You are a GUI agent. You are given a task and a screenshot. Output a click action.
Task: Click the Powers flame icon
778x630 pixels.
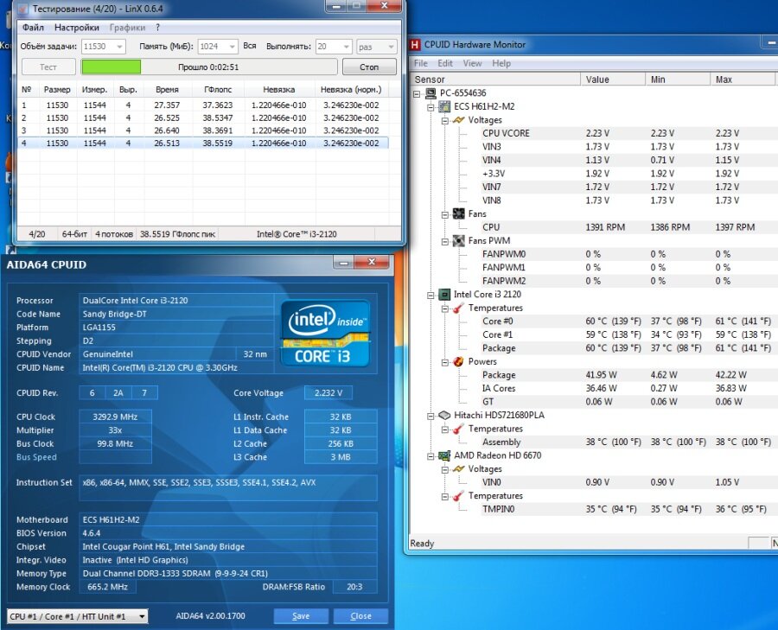click(458, 361)
